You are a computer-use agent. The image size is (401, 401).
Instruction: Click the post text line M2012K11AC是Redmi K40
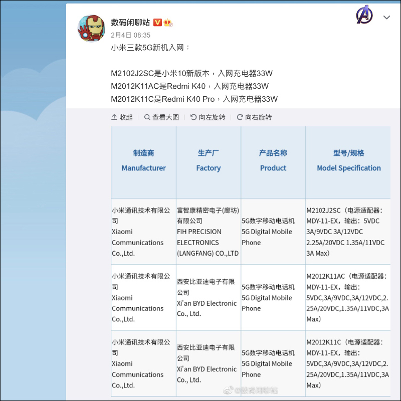click(190, 86)
